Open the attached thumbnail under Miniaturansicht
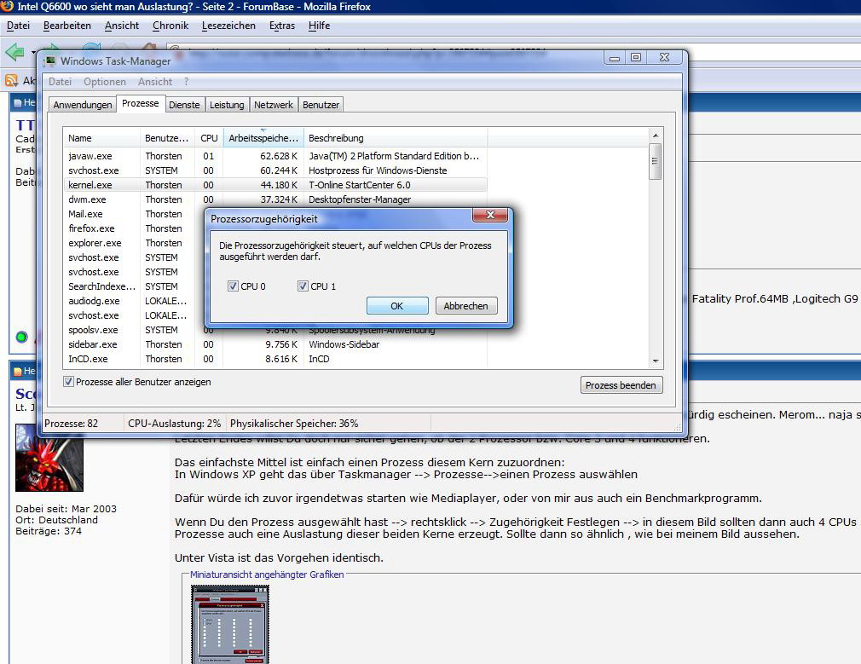Image resolution: width=861 pixels, height=664 pixels. (230, 625)
